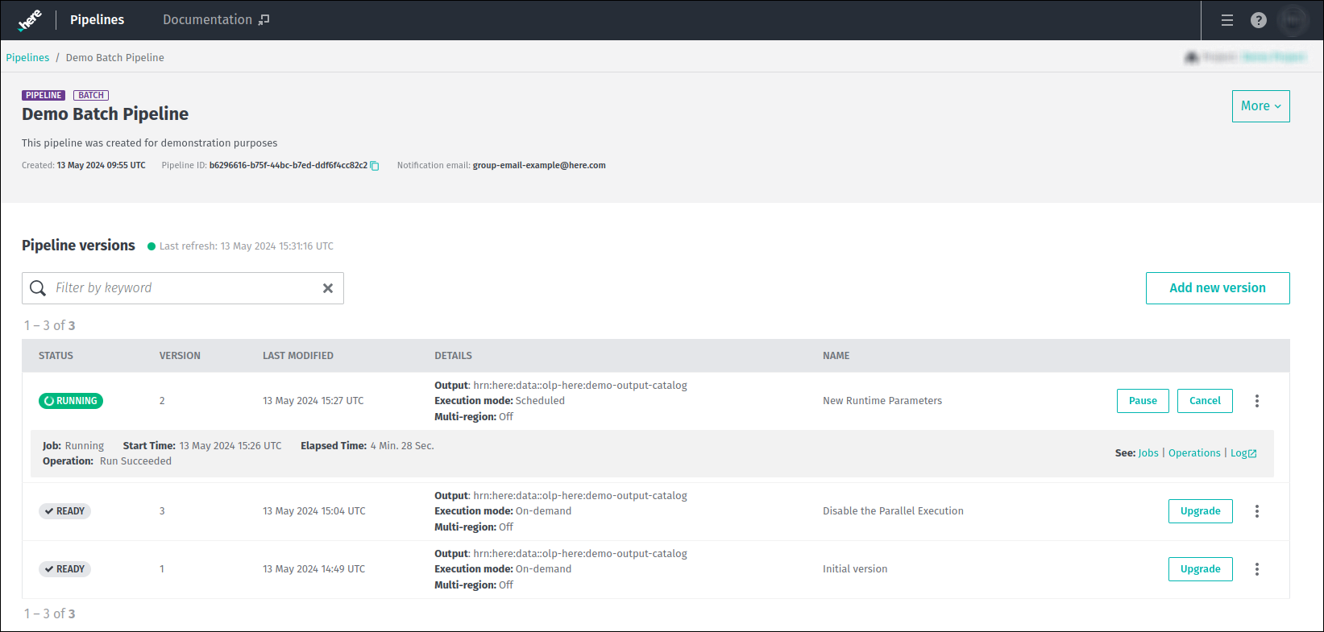Click Elapsed Time 4 Min. 28 Sec.
This screenshot has width=1324, height=632.
[367, 446]
